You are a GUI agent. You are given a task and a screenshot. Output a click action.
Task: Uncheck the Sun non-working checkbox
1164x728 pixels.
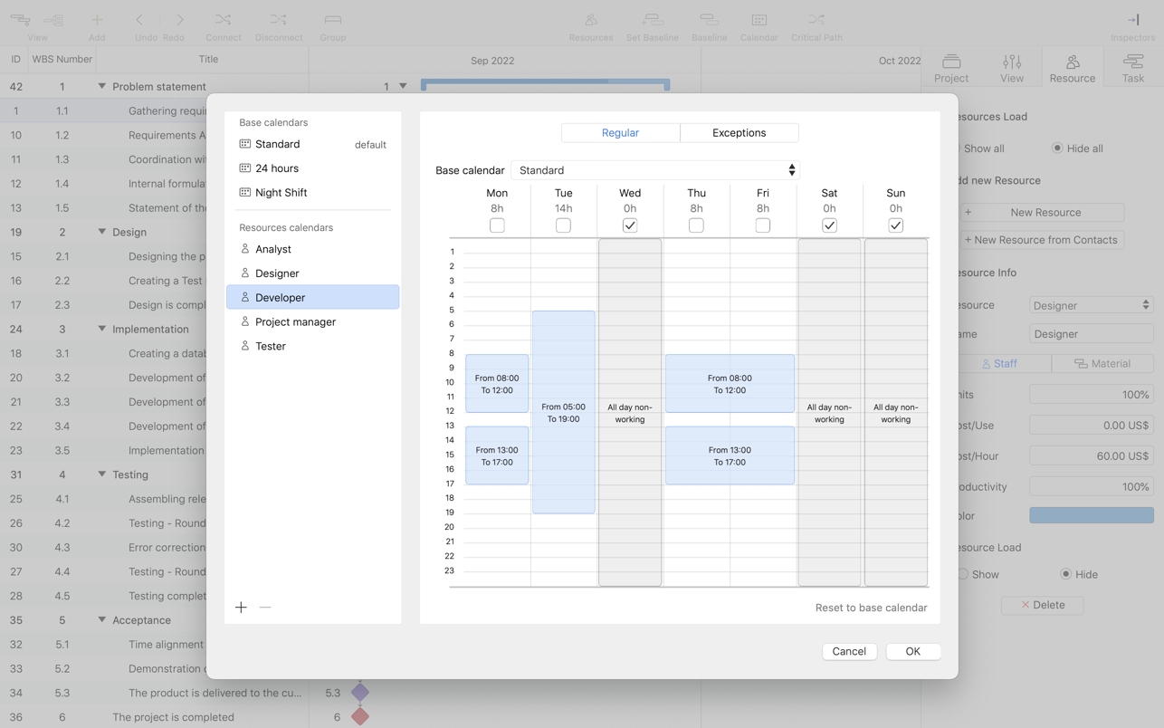(896, 225)
